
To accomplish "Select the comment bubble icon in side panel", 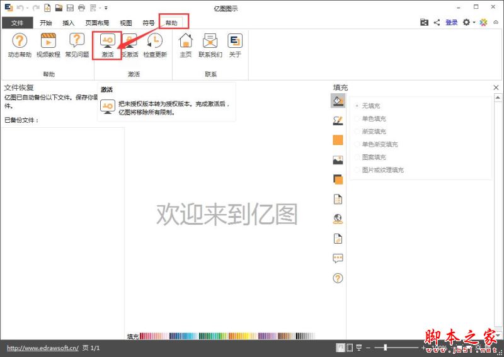I will coord(338,258).
